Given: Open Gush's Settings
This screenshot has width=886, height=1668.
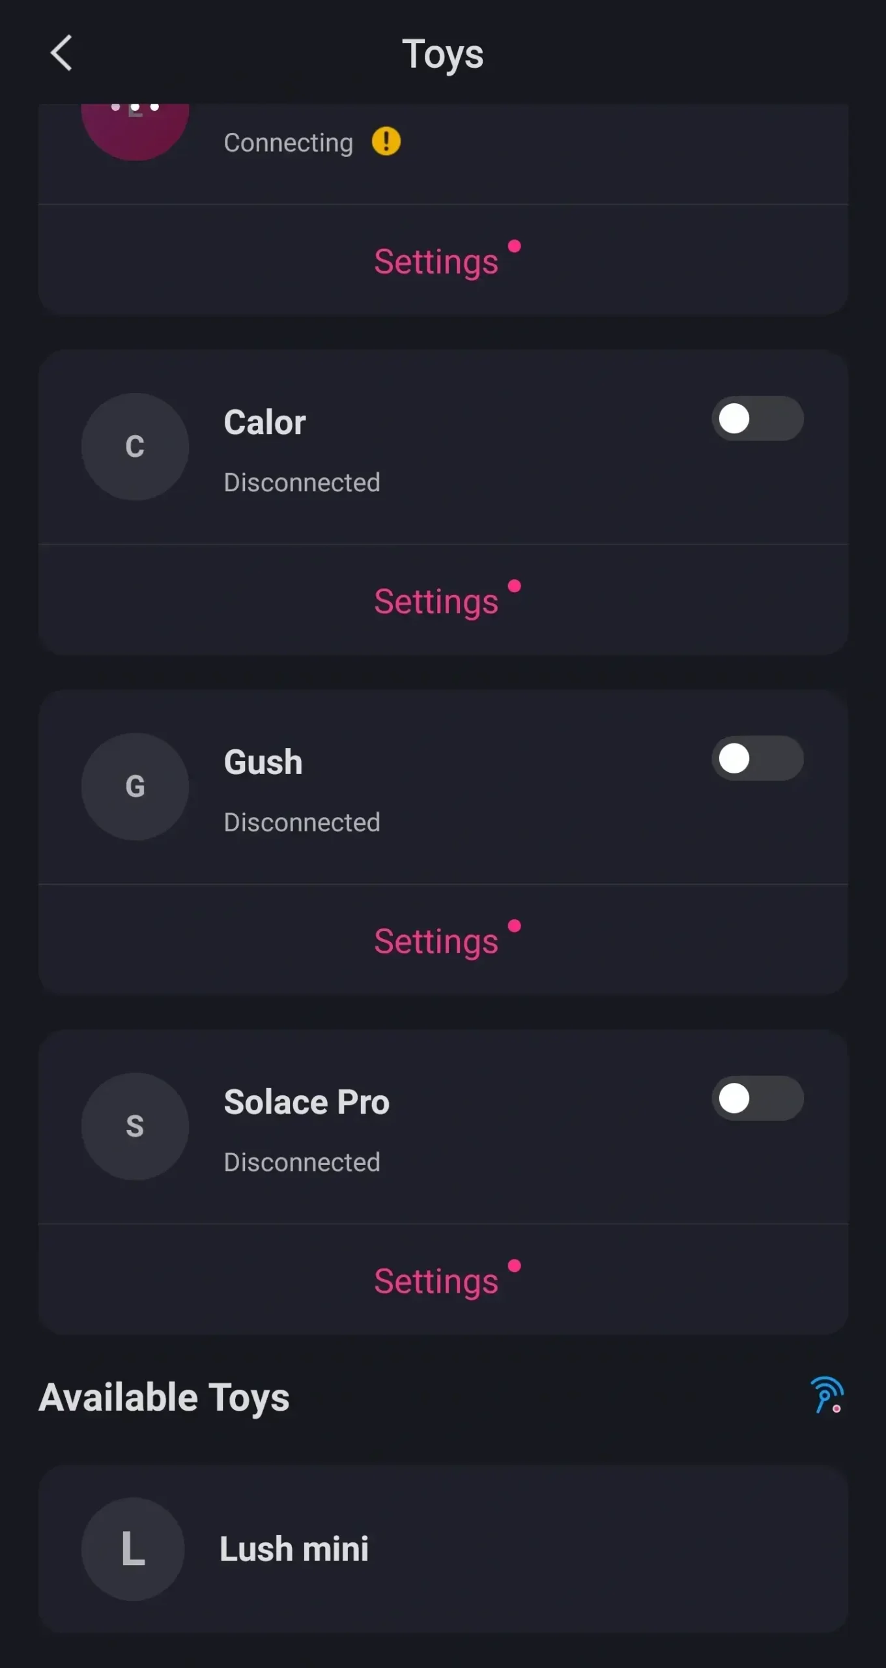Looking at the screenshot, I should point(436,941).
